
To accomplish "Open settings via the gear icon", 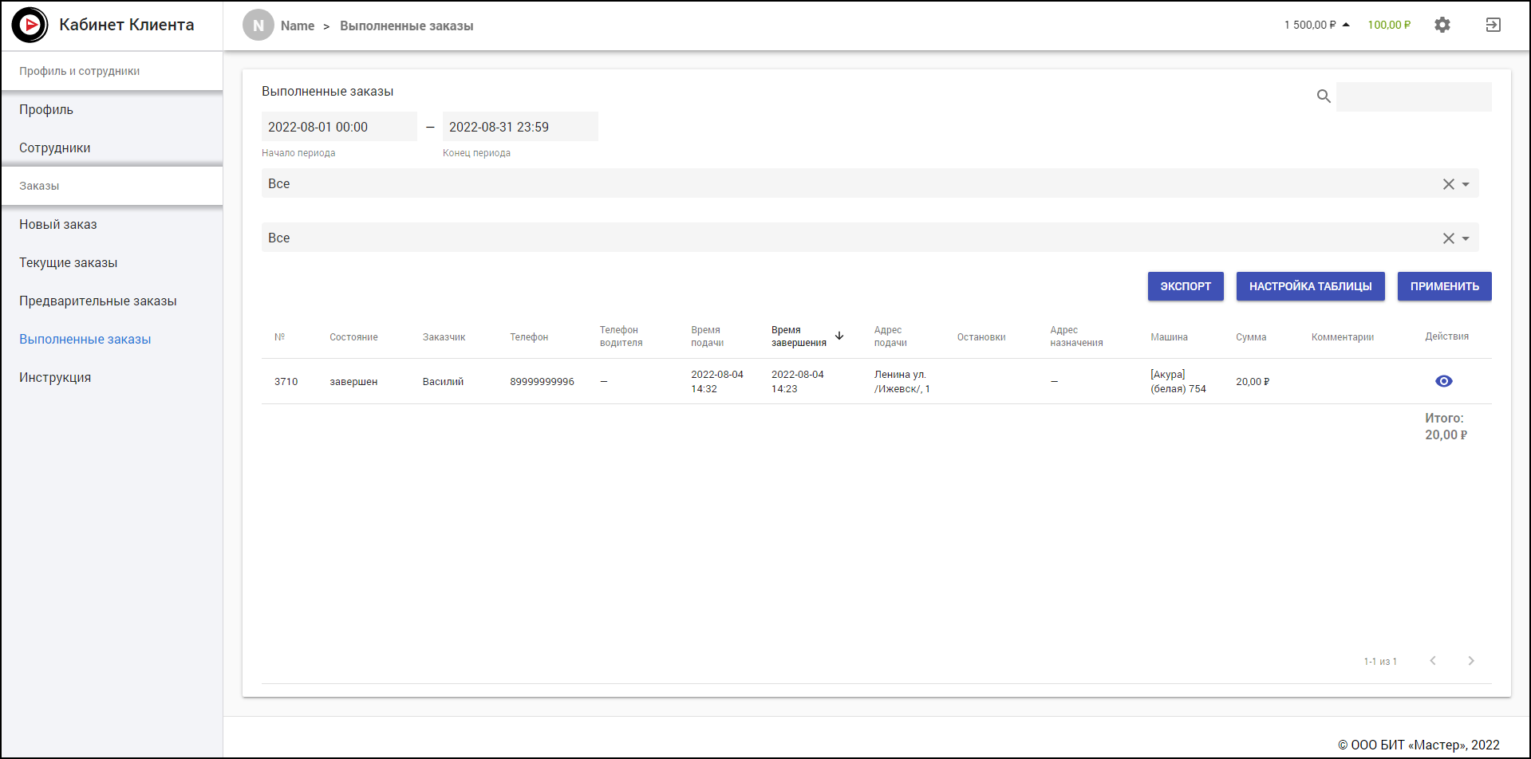I will [1442, 25].
